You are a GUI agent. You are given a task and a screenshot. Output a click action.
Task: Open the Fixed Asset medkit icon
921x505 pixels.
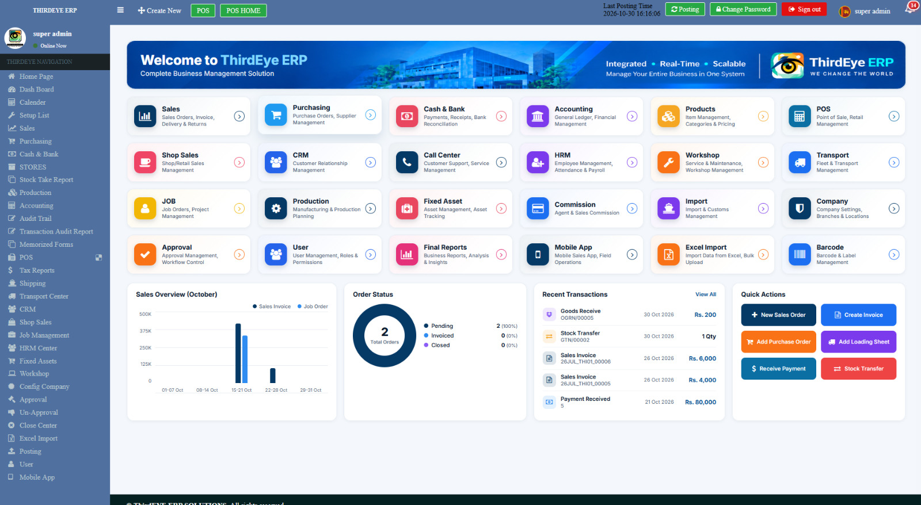[407, 208]
